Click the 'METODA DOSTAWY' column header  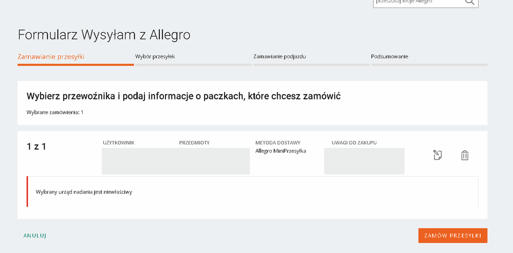pos(278,143)
